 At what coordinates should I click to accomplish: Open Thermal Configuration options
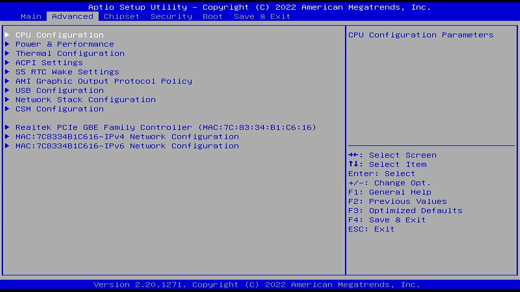(70, 53)
